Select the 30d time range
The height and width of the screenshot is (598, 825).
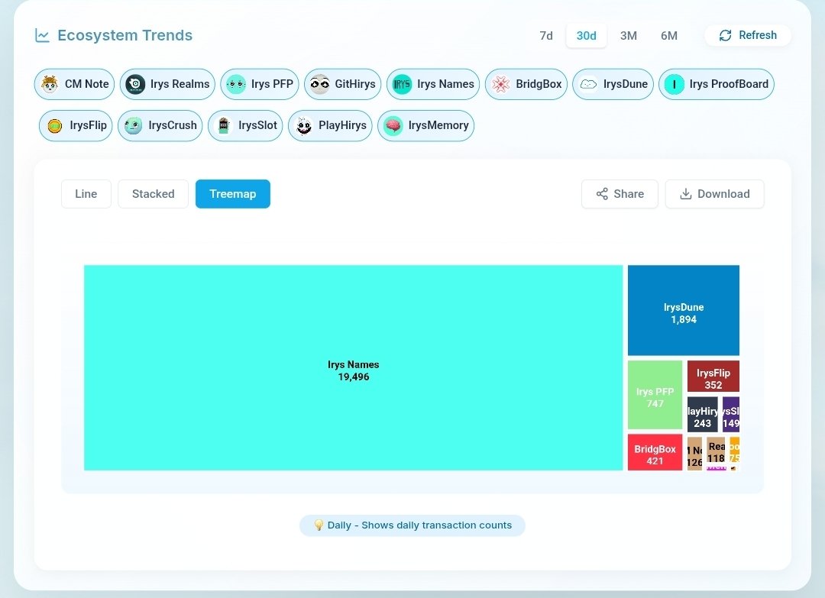coord(586,36)
